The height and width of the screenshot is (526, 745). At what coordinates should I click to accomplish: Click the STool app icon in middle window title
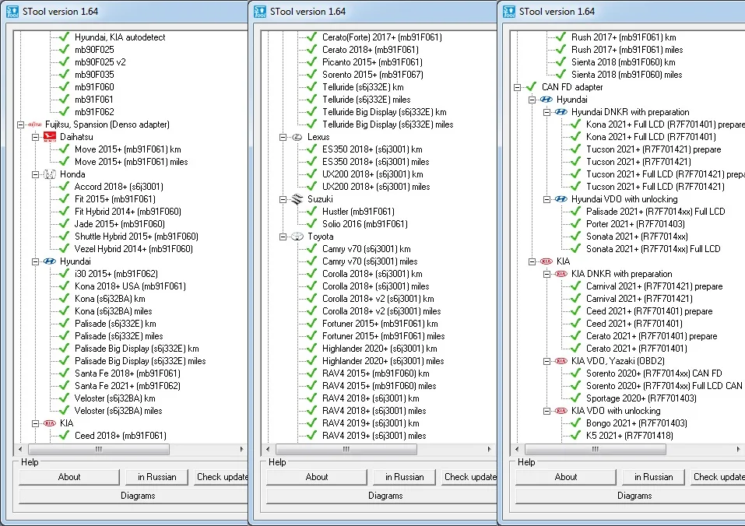260,12
